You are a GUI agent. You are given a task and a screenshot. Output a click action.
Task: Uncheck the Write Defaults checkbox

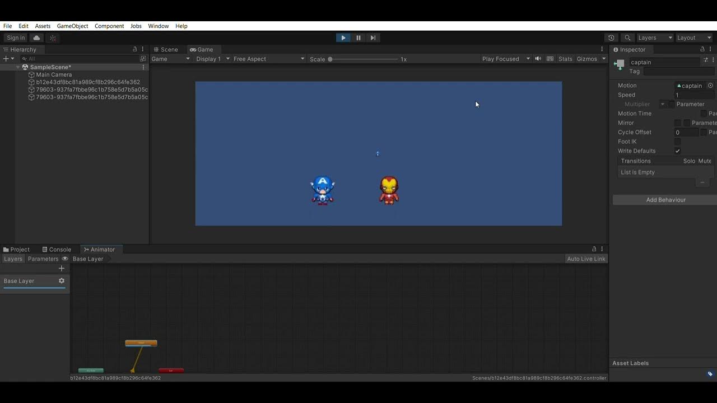(677, 151)
